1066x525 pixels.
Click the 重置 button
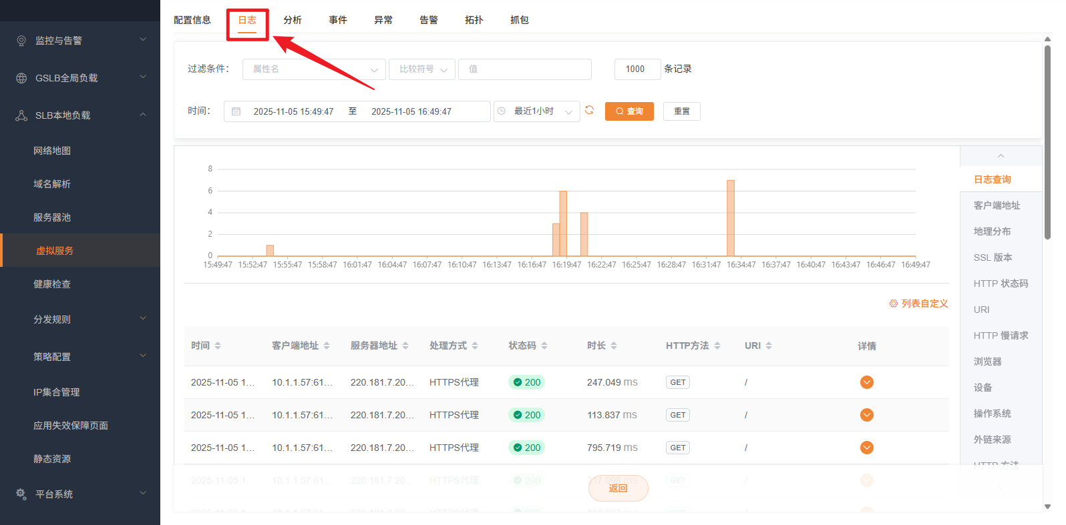(681, 111)
